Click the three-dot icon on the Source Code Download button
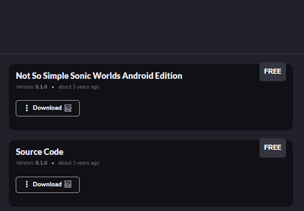The image size is (304, 211). 27,185
